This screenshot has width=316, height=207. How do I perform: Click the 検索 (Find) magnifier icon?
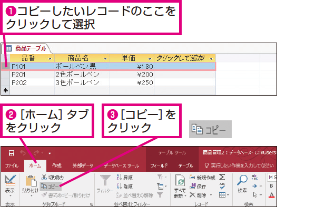242,180
